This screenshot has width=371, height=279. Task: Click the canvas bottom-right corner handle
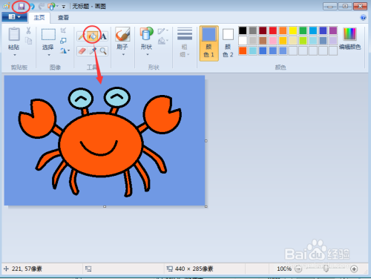[x=206, y=206]
